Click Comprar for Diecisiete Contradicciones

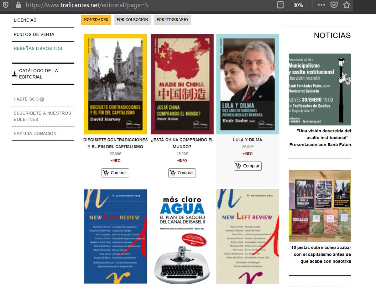[x=115, y=173]
